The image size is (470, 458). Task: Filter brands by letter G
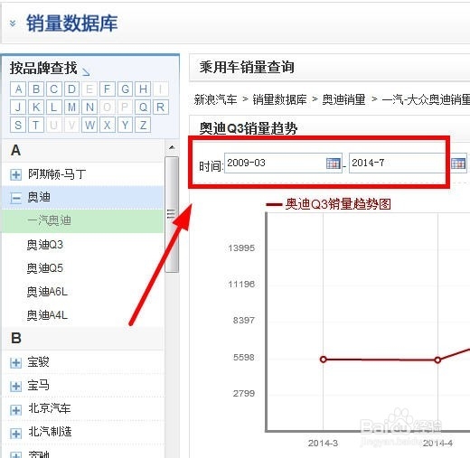(x=125, y=89)
